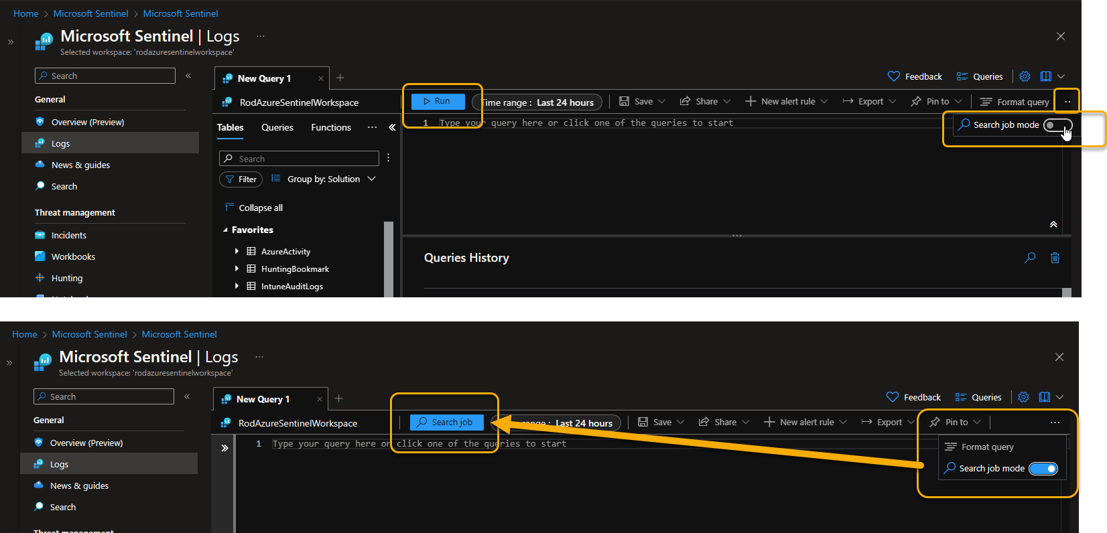Open News & guides in upper screenshot sidebar
1107x533 pixels.
pos(80,165)
